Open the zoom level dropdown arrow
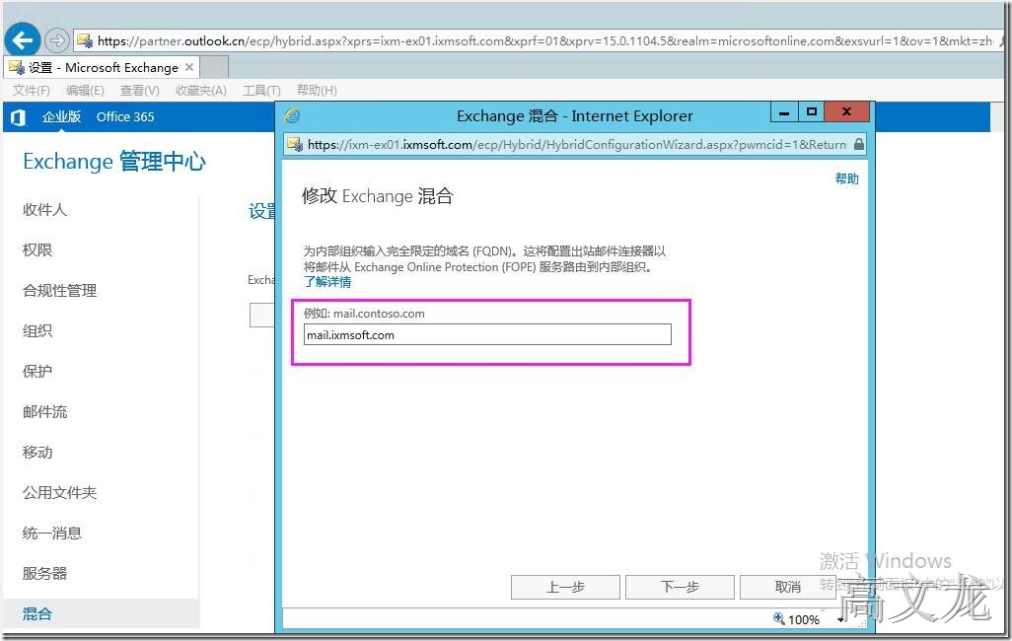This screenshot has width=1012, height=641. coord(840,619)
